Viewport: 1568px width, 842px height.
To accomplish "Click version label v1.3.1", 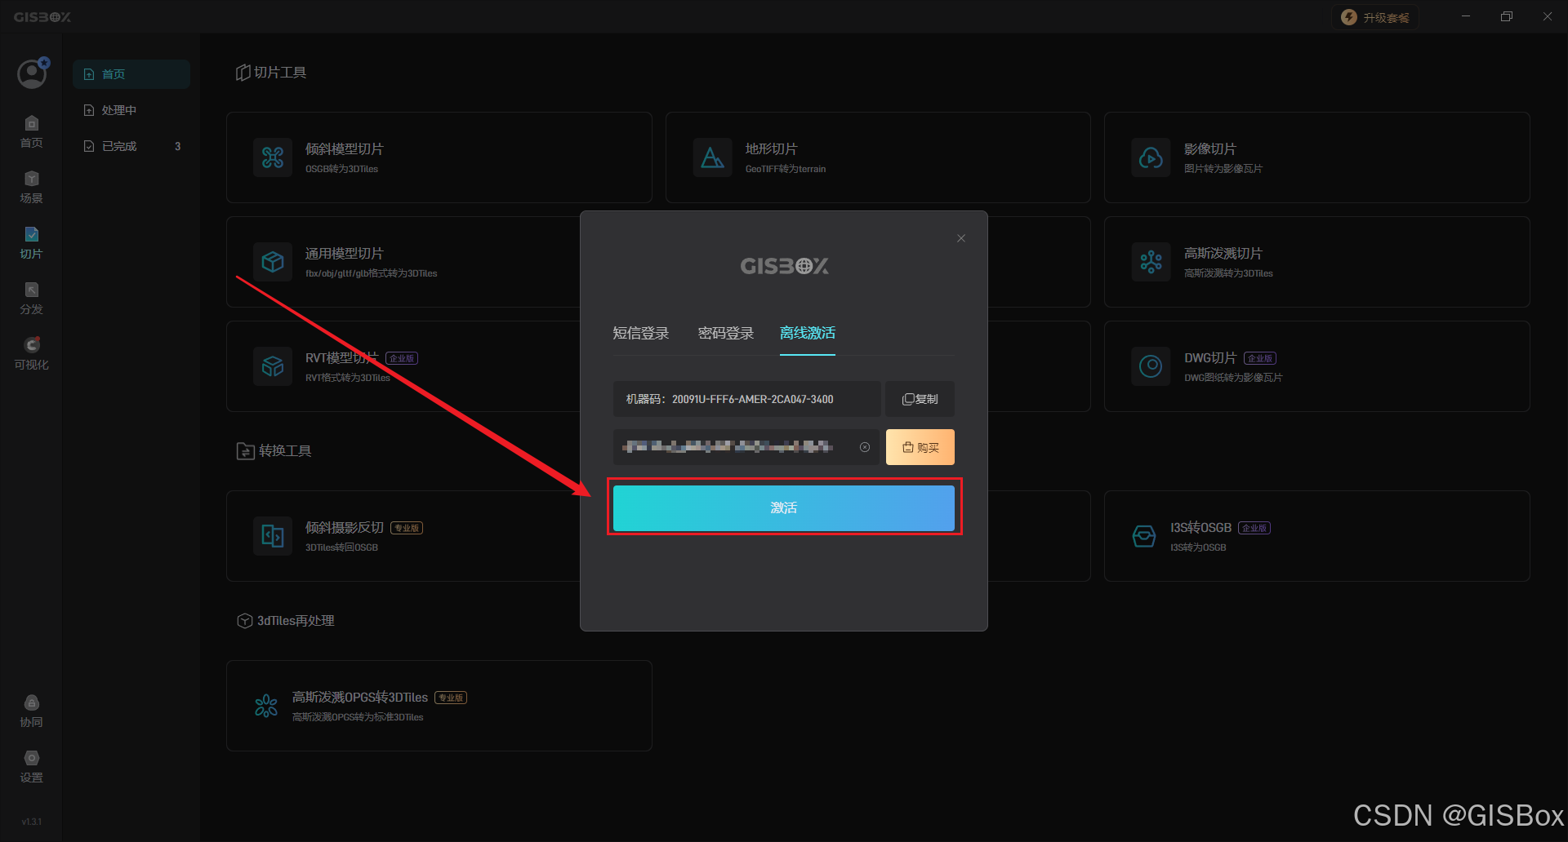I will click(x=32, y=822).
